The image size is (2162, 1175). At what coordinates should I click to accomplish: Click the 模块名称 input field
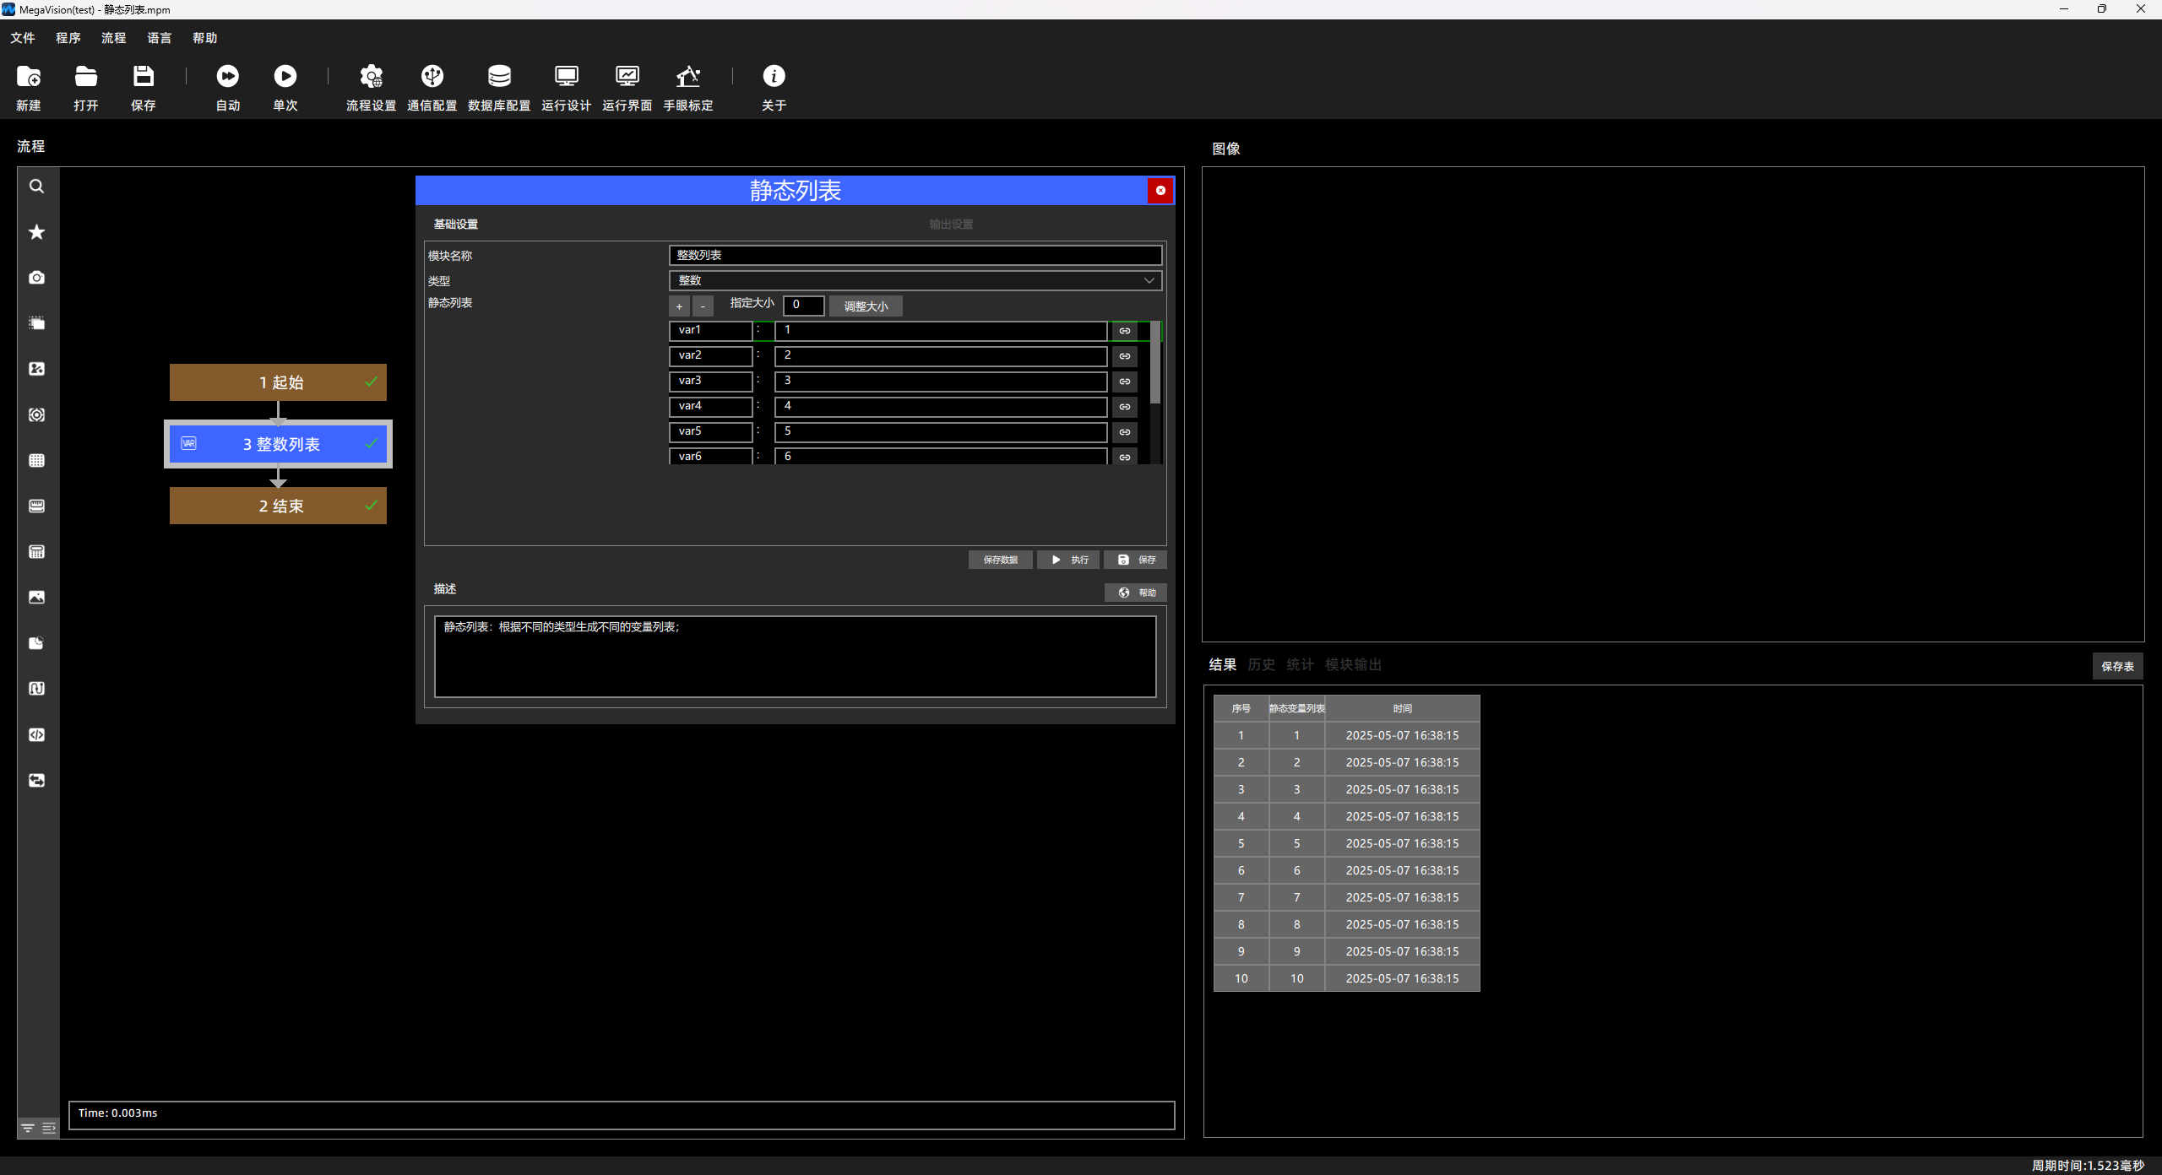915,255
